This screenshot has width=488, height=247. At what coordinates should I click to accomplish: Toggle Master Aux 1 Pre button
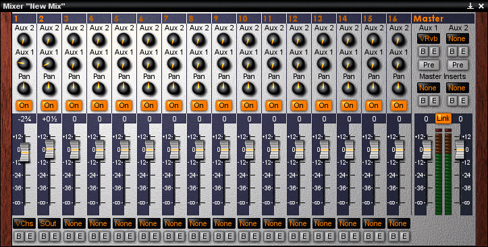(x=429, y=65)
